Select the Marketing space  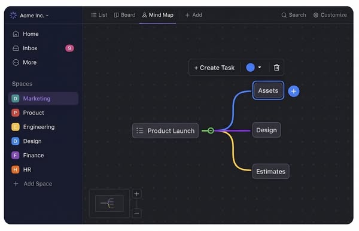tap(44, 98)
